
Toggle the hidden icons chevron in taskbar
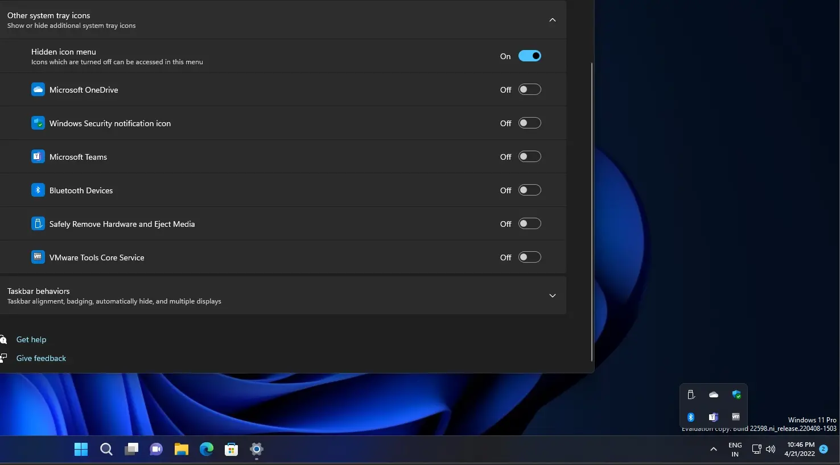(713, 449)
